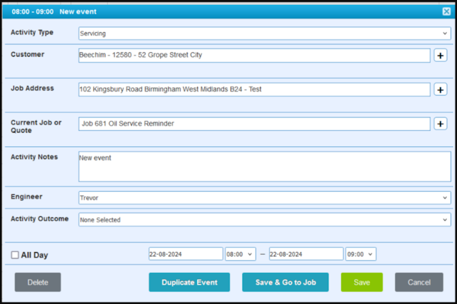Click plus icon beside Current Job or Quote
This screenshot has width=457, height=304.
pos(440,124)
